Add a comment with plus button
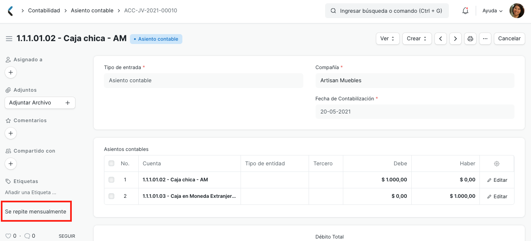The height and width of the screenshot is (241, 531). pyautogui.click(x=11, y=133)
